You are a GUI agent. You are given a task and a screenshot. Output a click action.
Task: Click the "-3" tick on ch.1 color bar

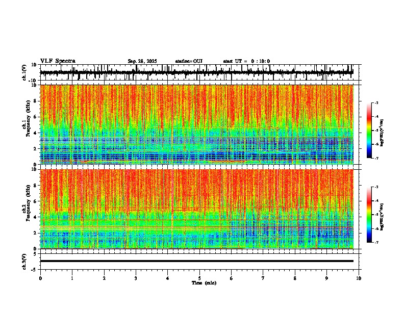(376, 103)
